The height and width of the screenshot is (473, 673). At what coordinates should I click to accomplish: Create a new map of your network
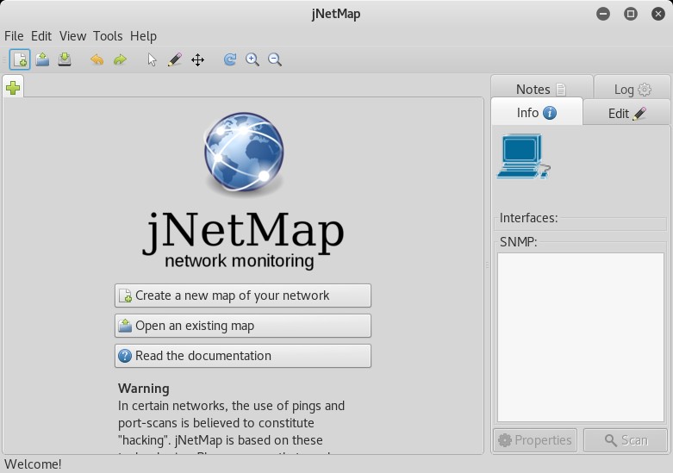[243, 296]
